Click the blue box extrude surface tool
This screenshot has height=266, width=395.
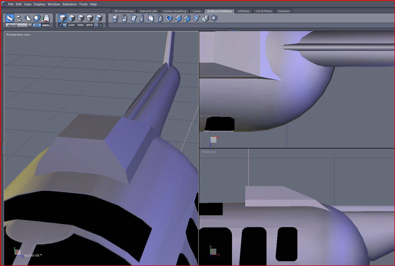178,18
